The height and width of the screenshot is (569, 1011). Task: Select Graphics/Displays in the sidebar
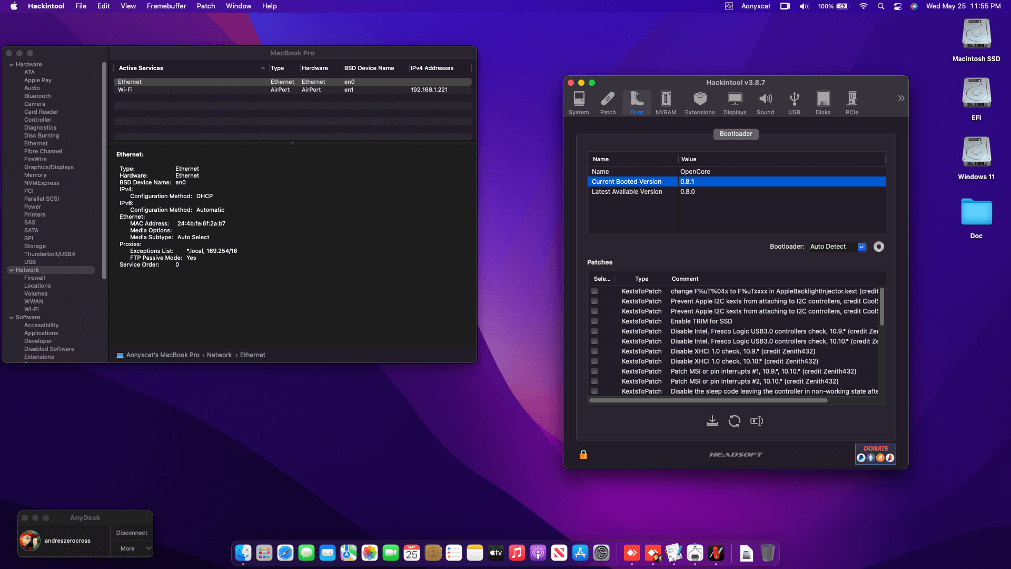tap(49, 167)
